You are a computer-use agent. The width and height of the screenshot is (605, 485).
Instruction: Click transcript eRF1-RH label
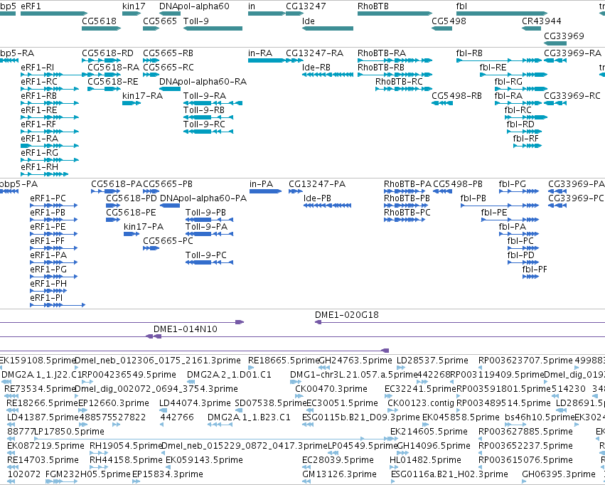39,166
